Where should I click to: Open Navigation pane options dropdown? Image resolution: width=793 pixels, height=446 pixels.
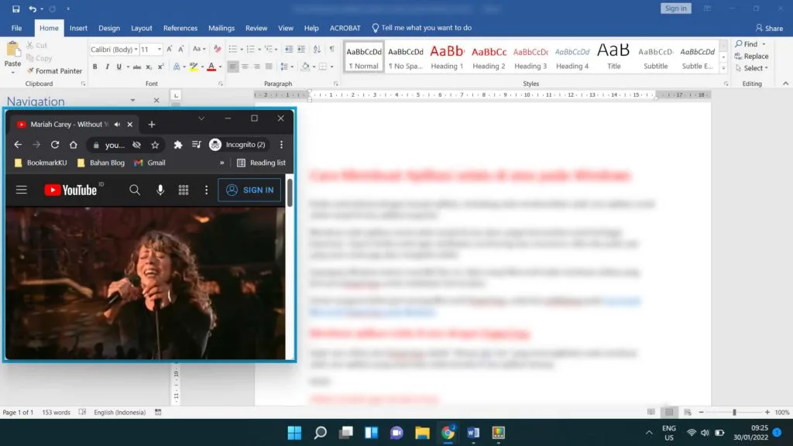132,101
